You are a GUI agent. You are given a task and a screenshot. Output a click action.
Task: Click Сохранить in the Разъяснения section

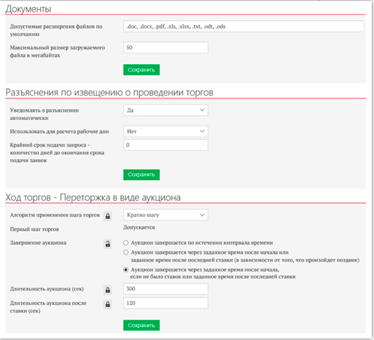pyautogui.click(x=141, y=175)
